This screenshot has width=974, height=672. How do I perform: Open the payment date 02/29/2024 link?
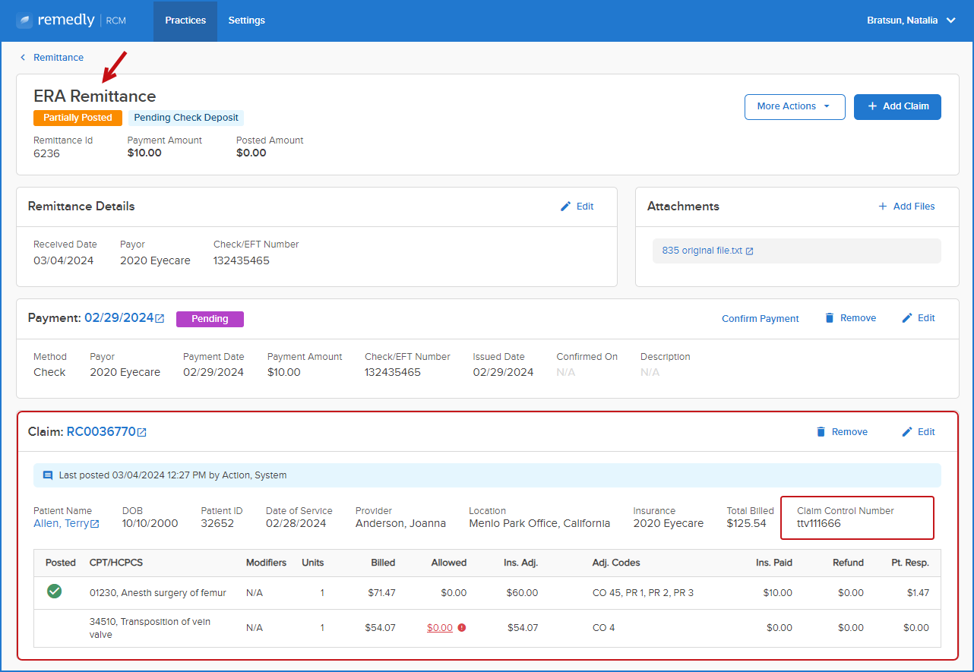pyautogui.click(x=119, y=318)
